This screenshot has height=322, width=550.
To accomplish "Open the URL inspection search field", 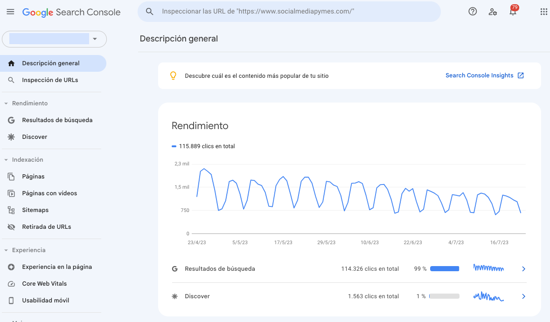I will point(289,12).
